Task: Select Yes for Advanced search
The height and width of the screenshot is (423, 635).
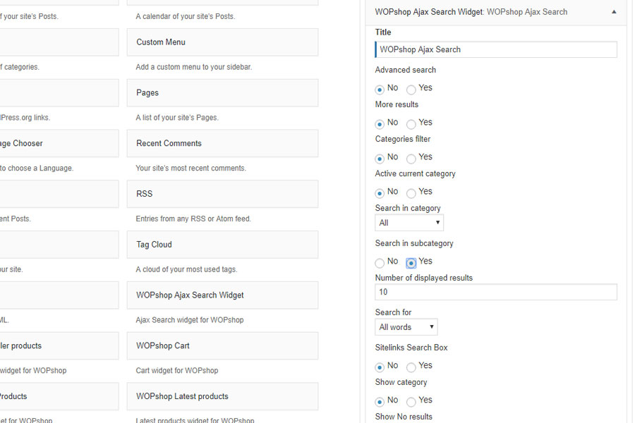Action: pos(411,90)
